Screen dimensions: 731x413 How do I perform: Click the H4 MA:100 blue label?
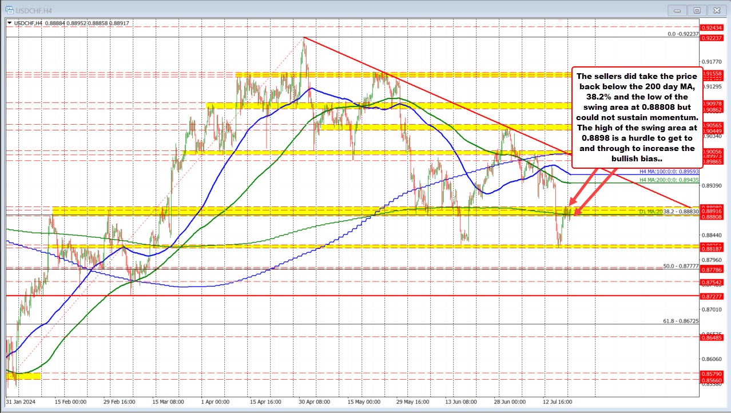(x=670, y=170)
